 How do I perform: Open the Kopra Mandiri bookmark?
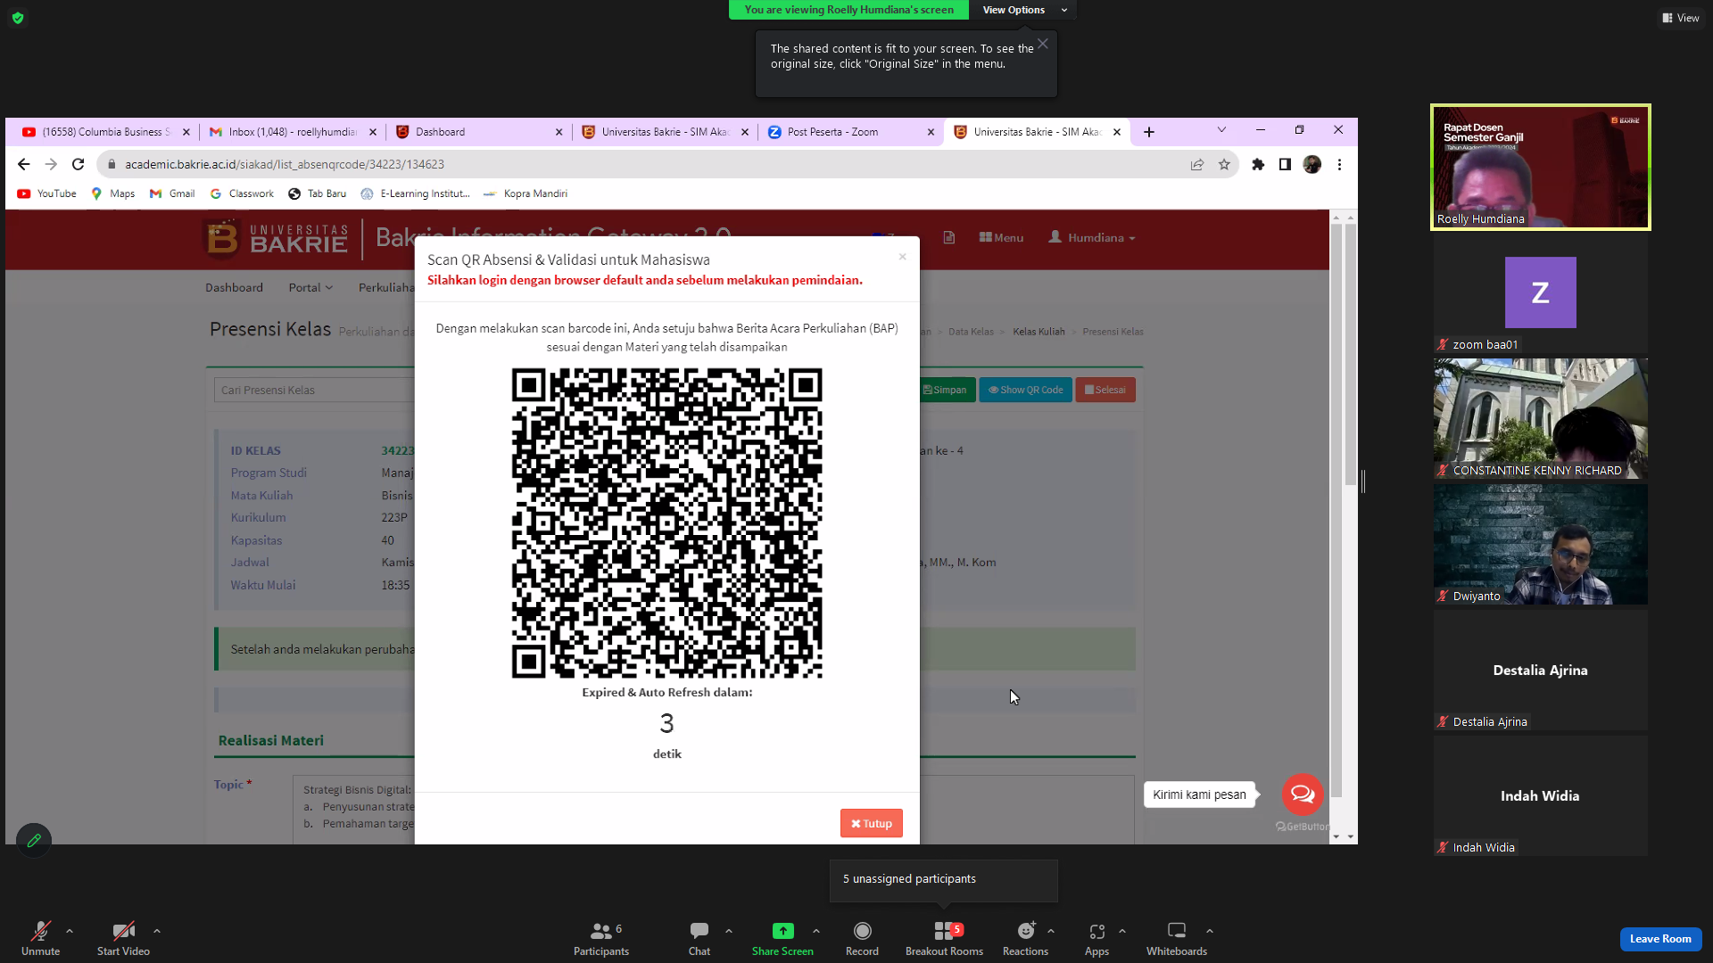(525, 193)
